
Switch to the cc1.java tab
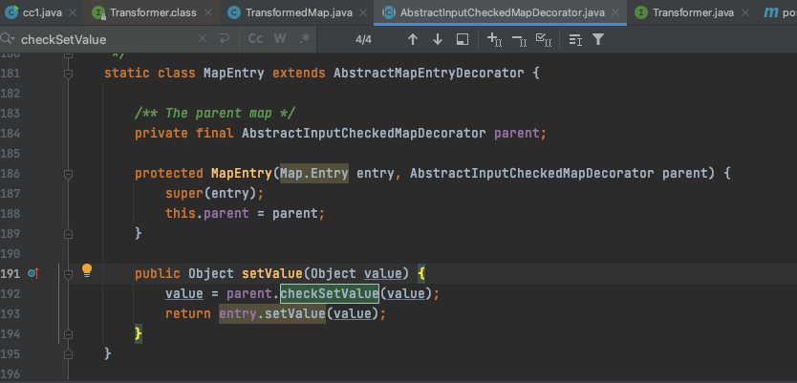point(42,12)
